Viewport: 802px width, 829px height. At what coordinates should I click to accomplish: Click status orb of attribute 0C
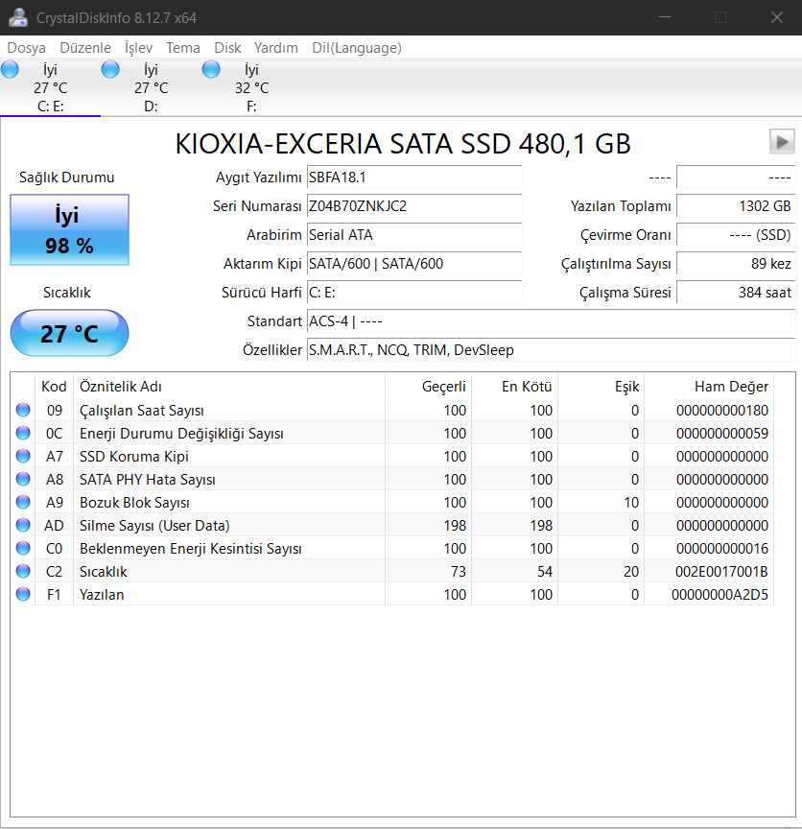[23, 433]
